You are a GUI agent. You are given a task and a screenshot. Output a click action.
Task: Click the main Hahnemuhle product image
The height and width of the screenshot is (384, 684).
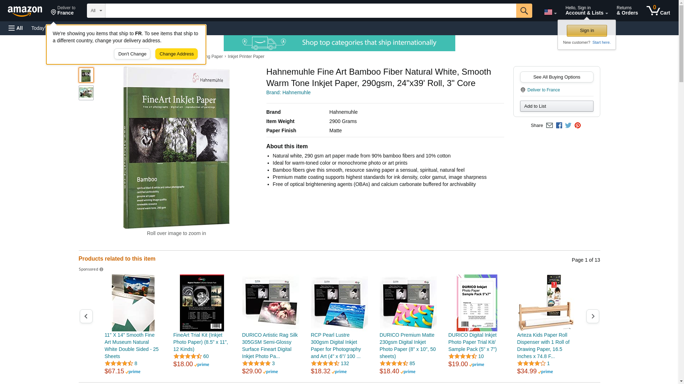(176, 148)
